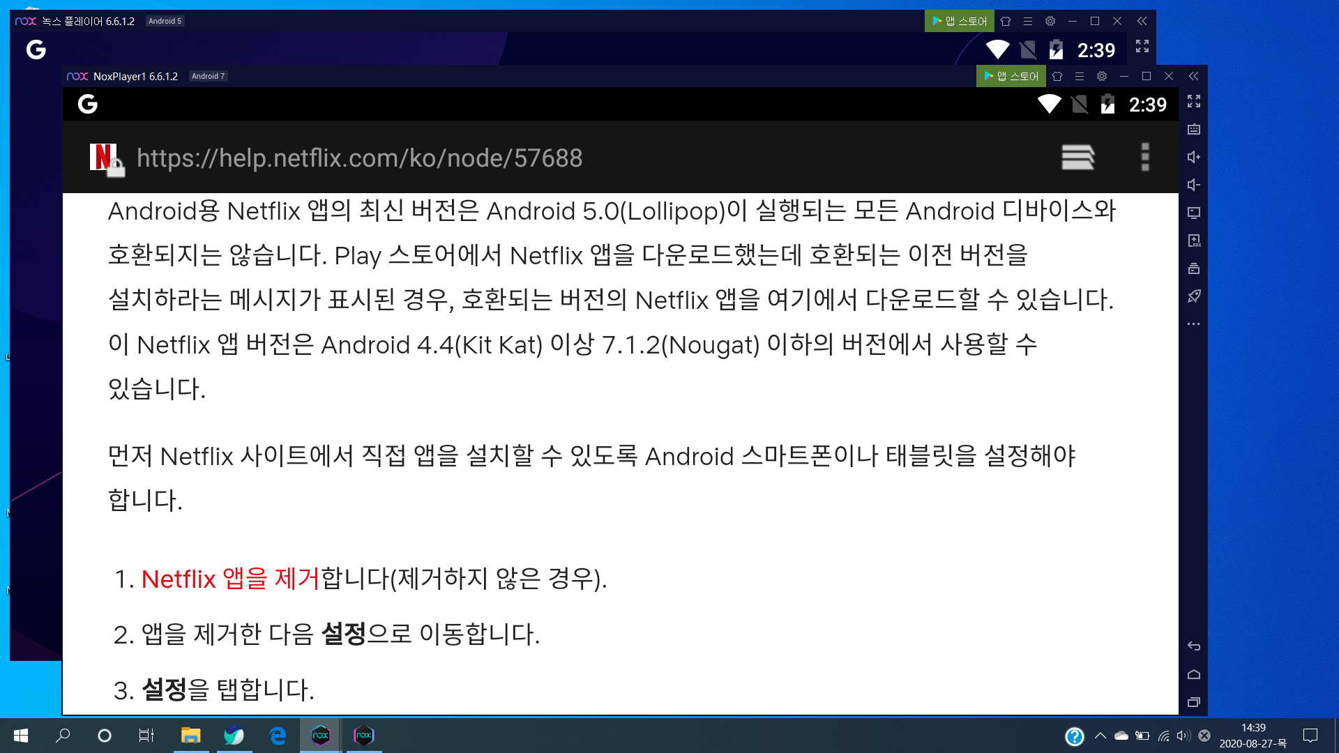Toggle fullscreen in NoxPlayer1 sidebar
The image size is (1339, 753).
point(1194,101)
